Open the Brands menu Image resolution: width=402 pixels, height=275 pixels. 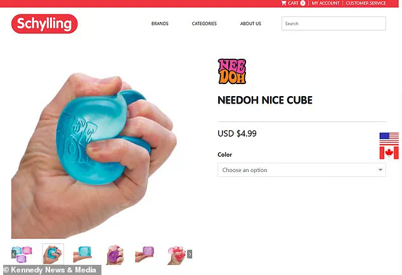[x=160, y=23]
